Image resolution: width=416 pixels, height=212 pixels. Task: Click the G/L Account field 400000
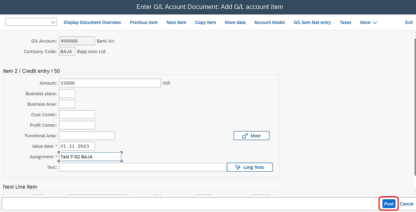click(x=77, y=41)
